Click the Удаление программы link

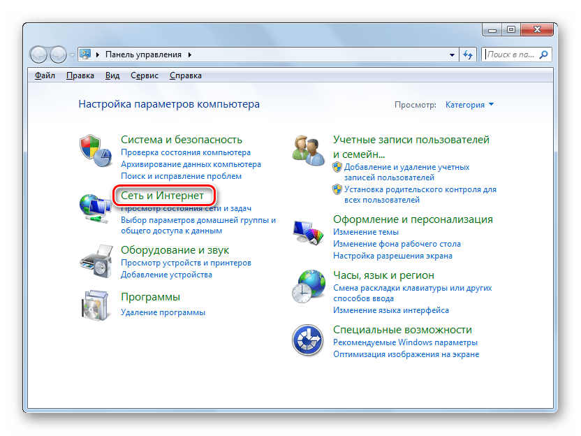tap(163, 312)
